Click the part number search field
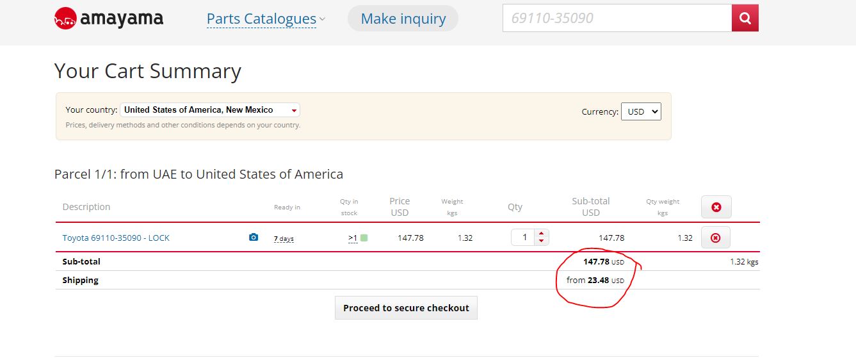Screen dimensions: 856x358 (617, 18)
